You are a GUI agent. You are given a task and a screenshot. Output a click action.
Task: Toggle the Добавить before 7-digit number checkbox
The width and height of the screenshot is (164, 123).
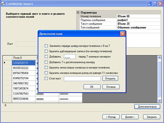click(x=46, y=57)
